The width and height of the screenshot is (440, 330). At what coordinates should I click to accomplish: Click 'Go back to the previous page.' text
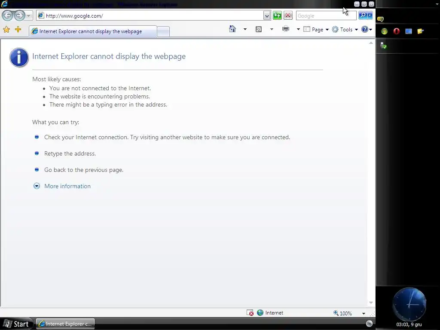pyautogui.click(x=84, y=170)
